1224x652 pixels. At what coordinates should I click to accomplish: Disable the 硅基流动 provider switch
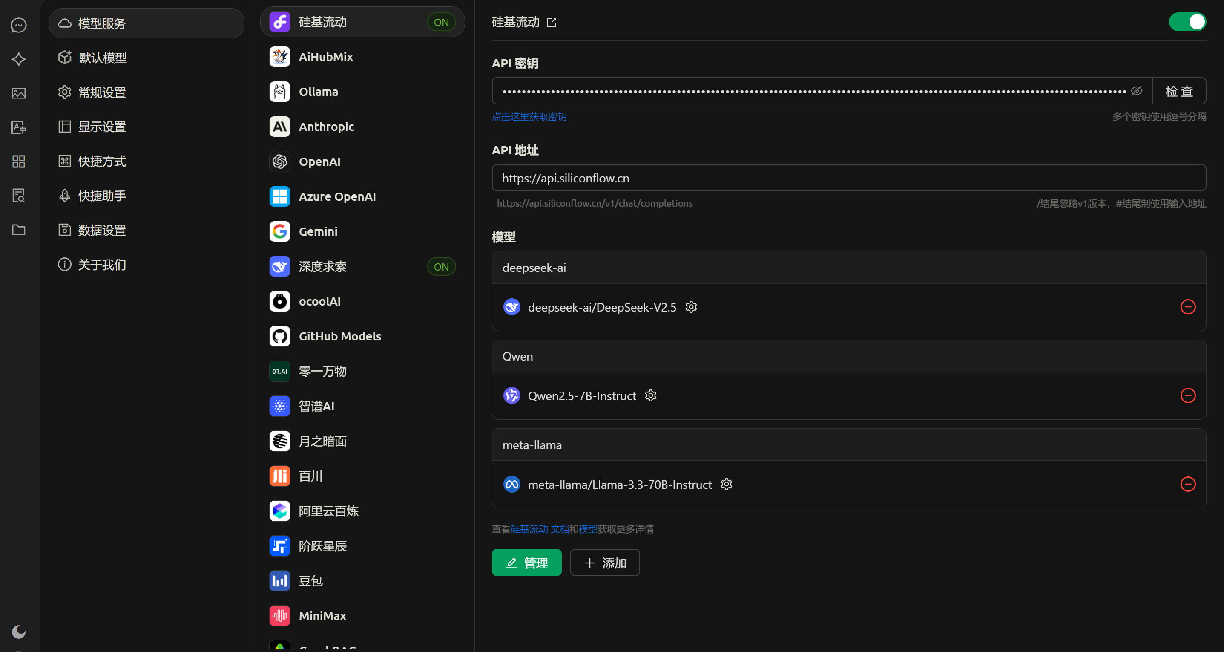click(x=1187, y=22)
